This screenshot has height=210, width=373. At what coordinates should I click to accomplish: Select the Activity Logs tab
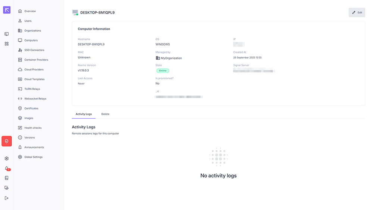point(84,114)
